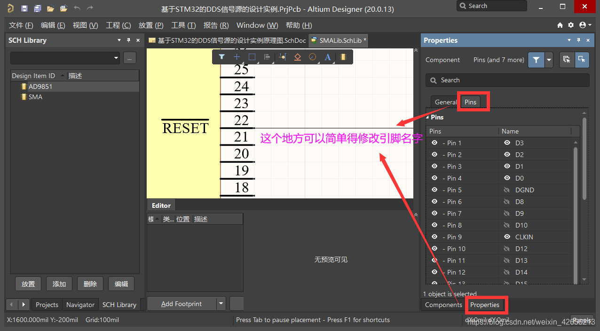Open the Add Footprint dropdown arrow
Image resolution: width=600 pixels, height=331 pixels.
click(221, 304)
